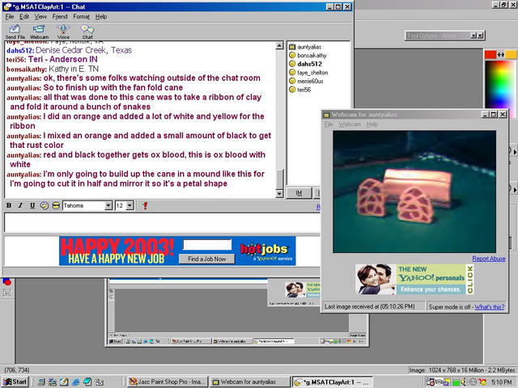
Task: Click the Send File toolbar icon
Action: [15, 32]
